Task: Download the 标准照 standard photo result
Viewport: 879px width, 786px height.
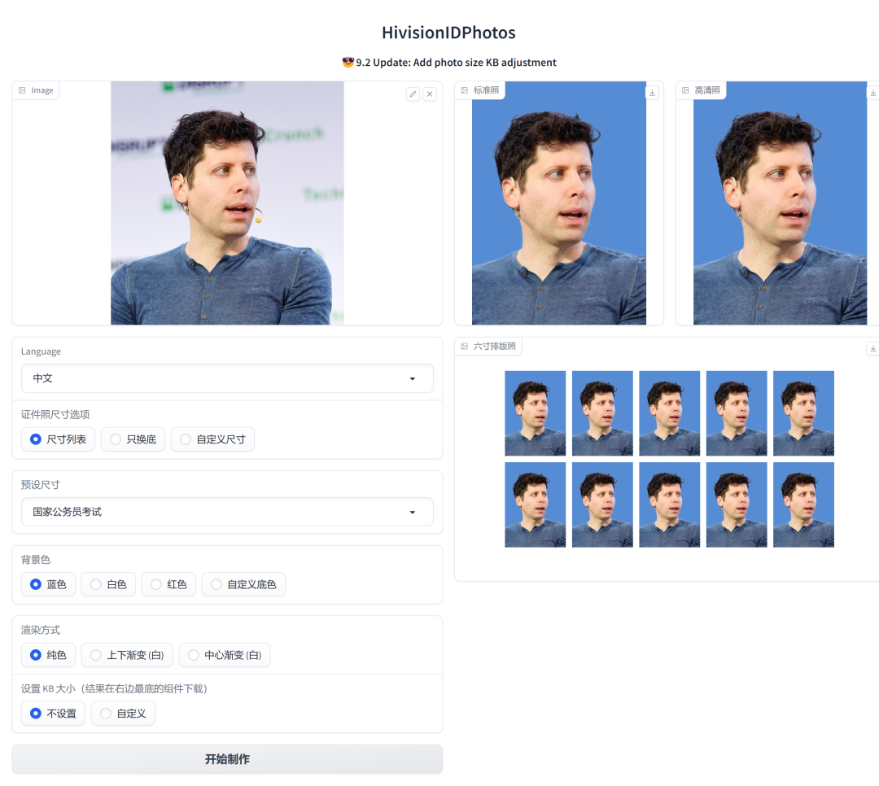Action: click(x=652, y=92)
